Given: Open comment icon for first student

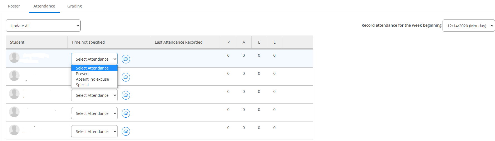Looking at the screenshot, I should (126, 59).
